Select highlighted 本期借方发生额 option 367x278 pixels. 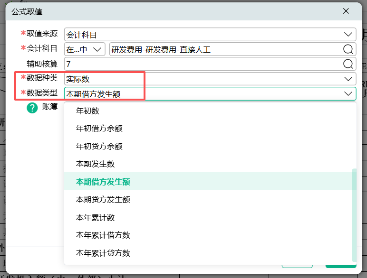[103, 182]
